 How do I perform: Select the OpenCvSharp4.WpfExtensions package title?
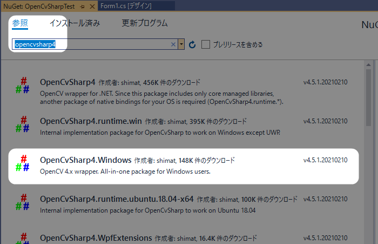[x=96, y=238]
